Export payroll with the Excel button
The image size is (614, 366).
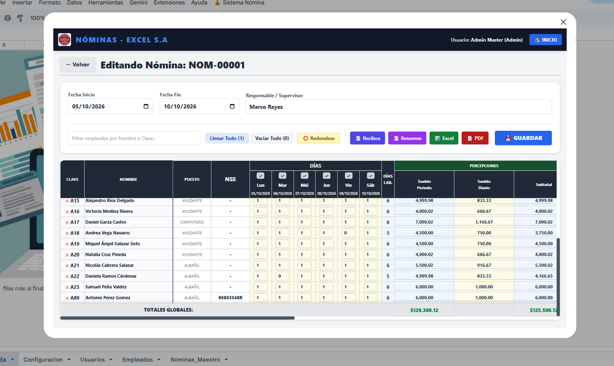[444, 138]
